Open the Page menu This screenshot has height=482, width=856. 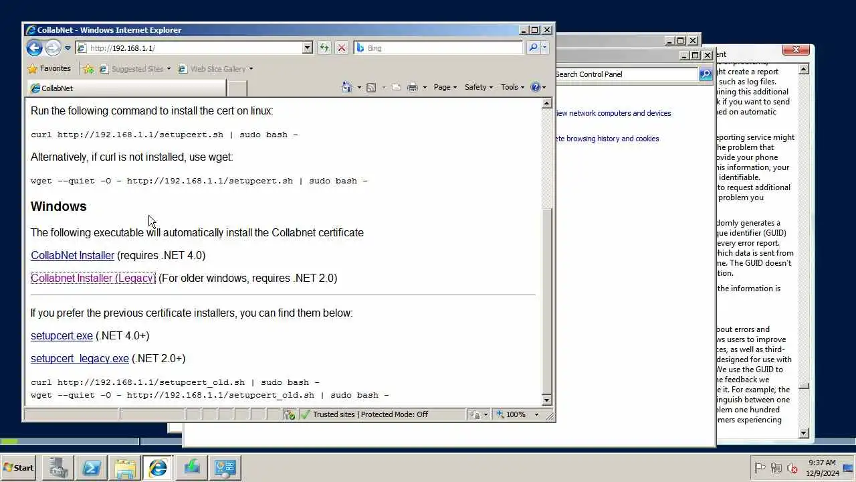coord(445,87)
